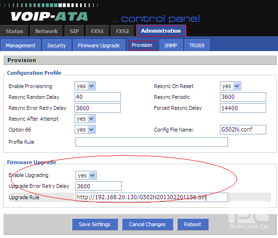This screenshot has height=238, width=278.
Task: Expand Option 66 dropdown
Action: point(85,130)
